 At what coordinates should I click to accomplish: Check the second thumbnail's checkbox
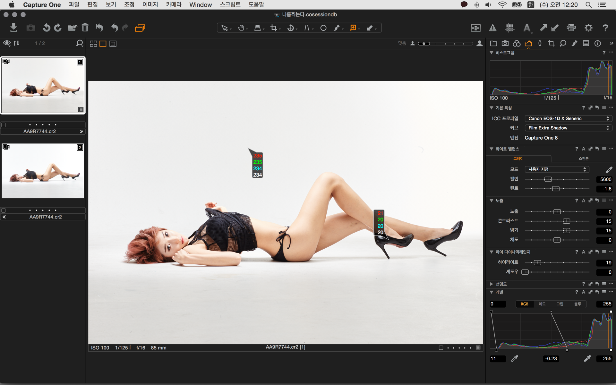coord(4,210)
